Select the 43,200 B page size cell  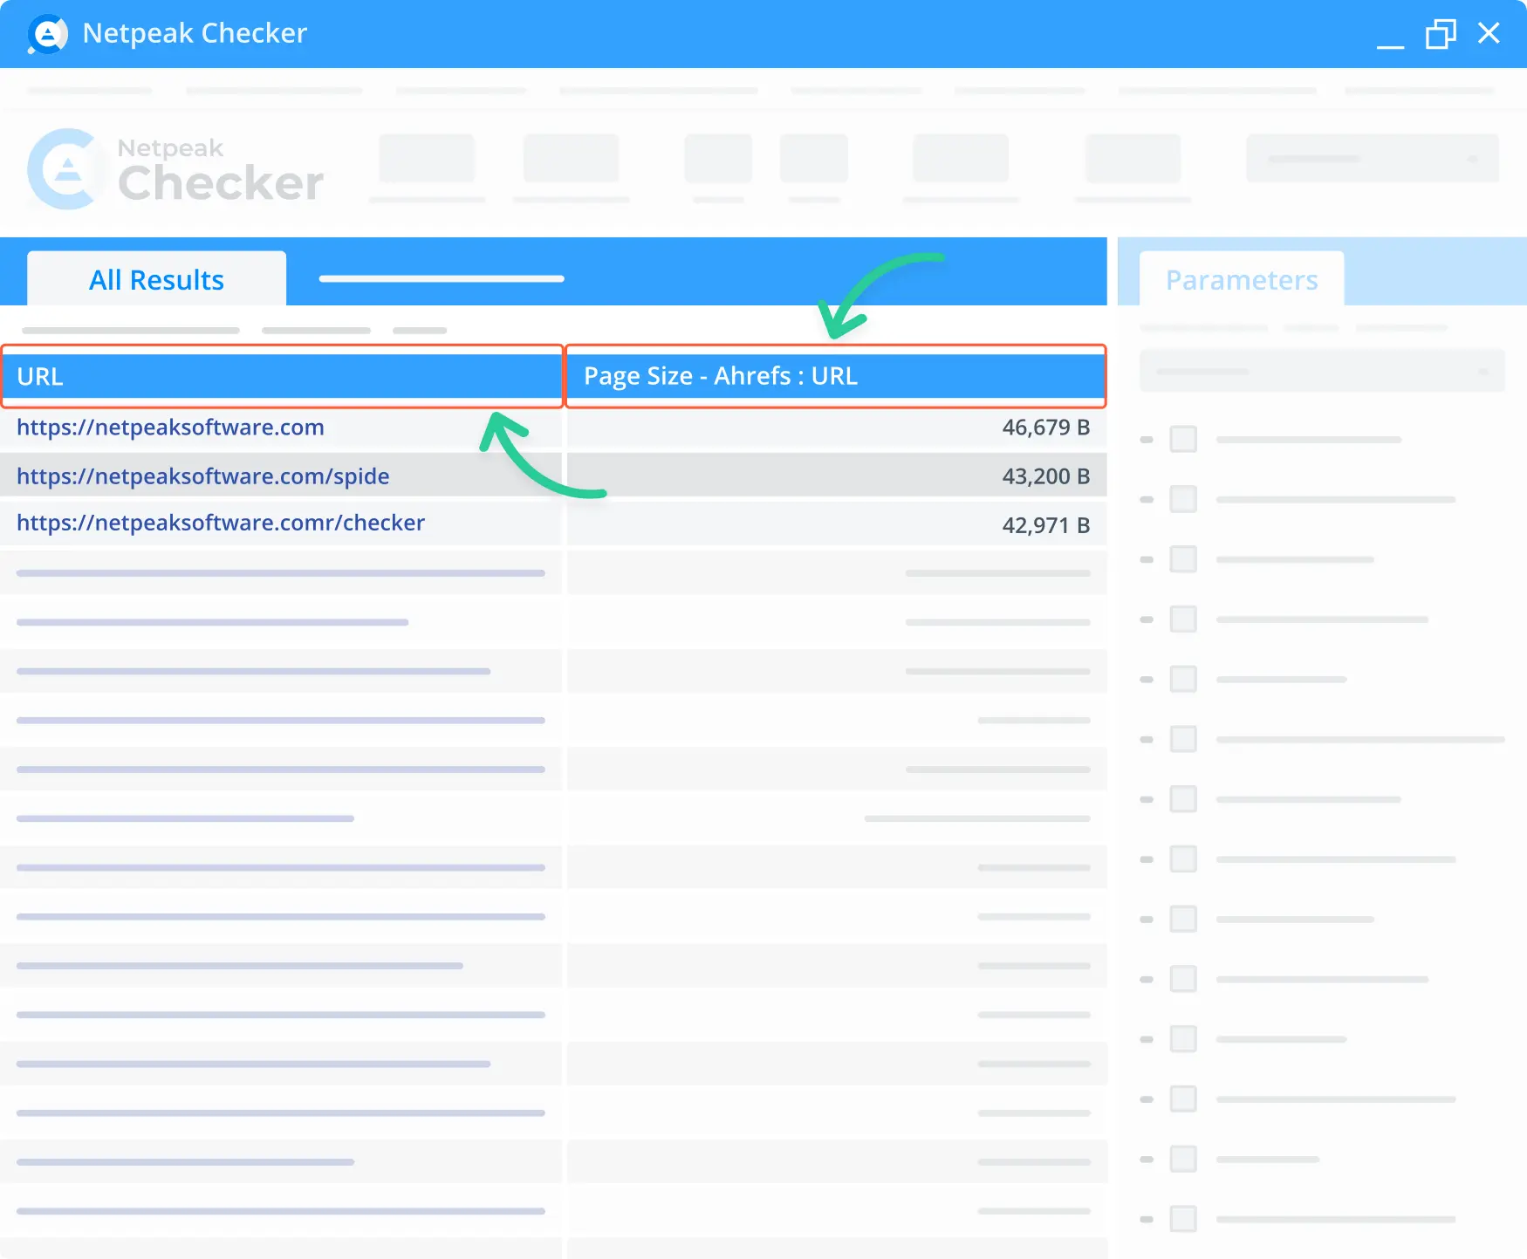[837, 476]
